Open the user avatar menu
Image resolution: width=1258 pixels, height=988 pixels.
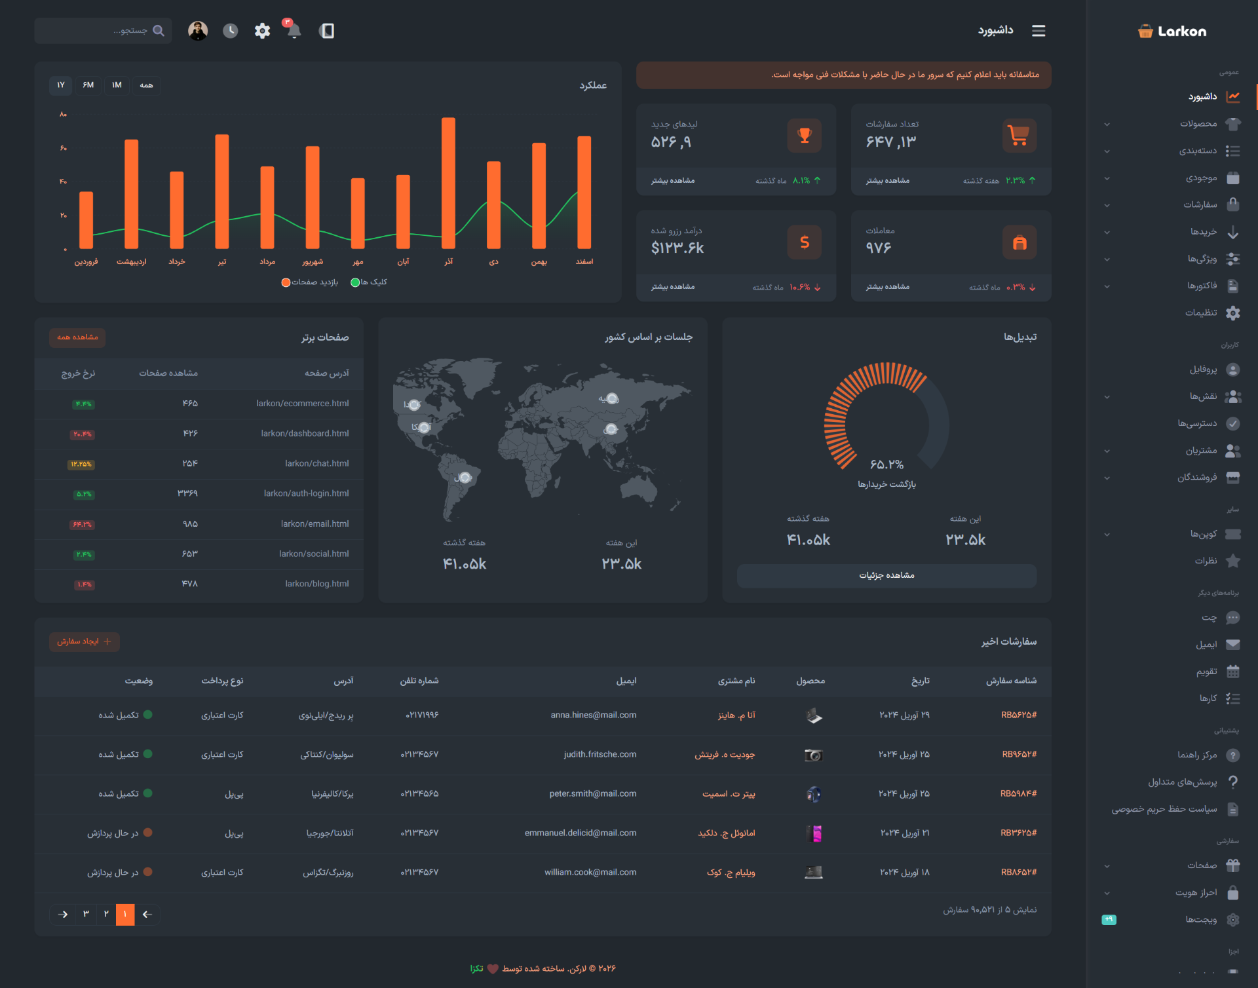[198, 31]
